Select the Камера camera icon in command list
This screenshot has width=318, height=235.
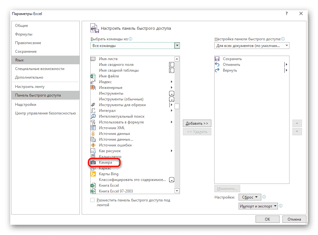point(93,162)
